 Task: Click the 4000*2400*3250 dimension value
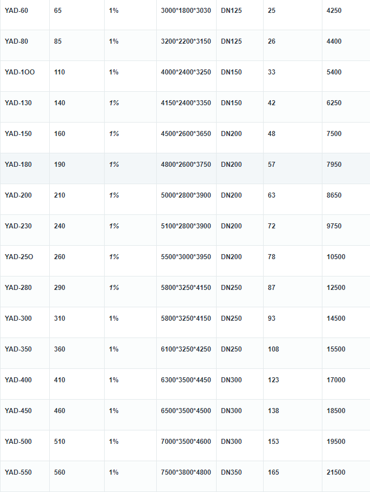[186, 72]
